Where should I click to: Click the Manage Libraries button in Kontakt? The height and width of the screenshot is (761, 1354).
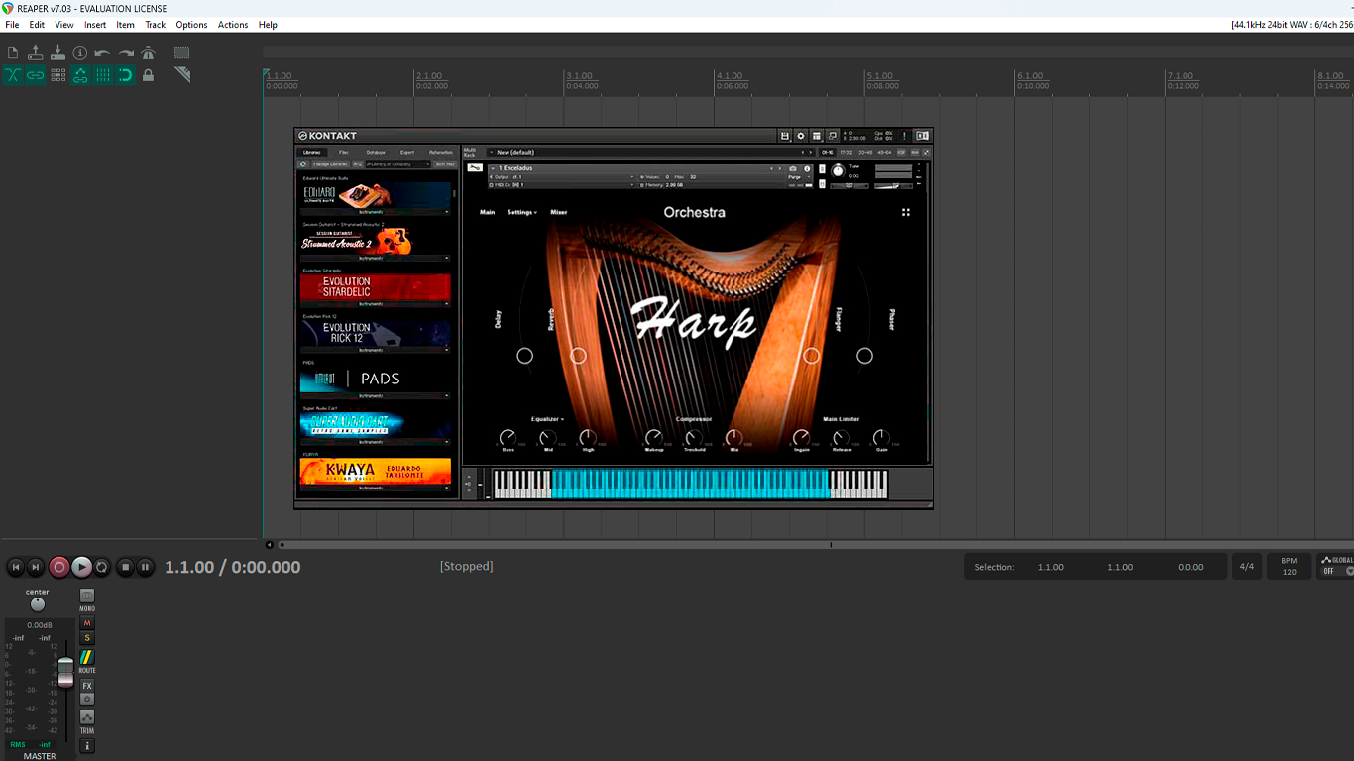330,163
